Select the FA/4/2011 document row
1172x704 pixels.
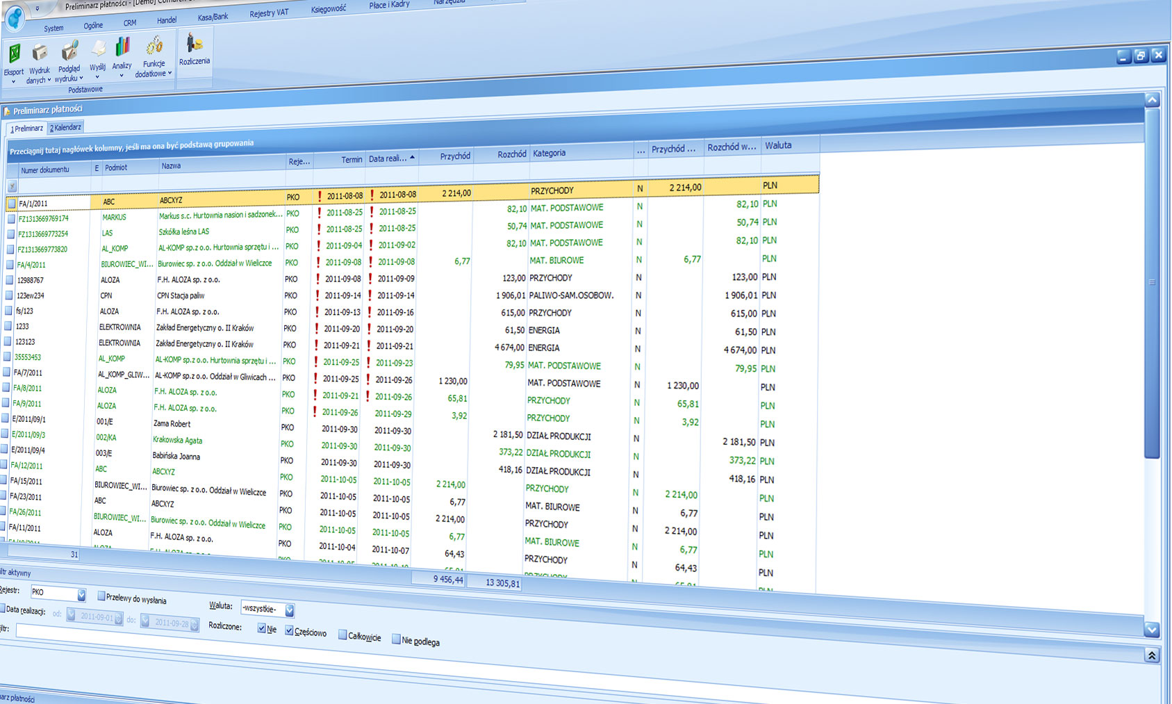(31, 265)
